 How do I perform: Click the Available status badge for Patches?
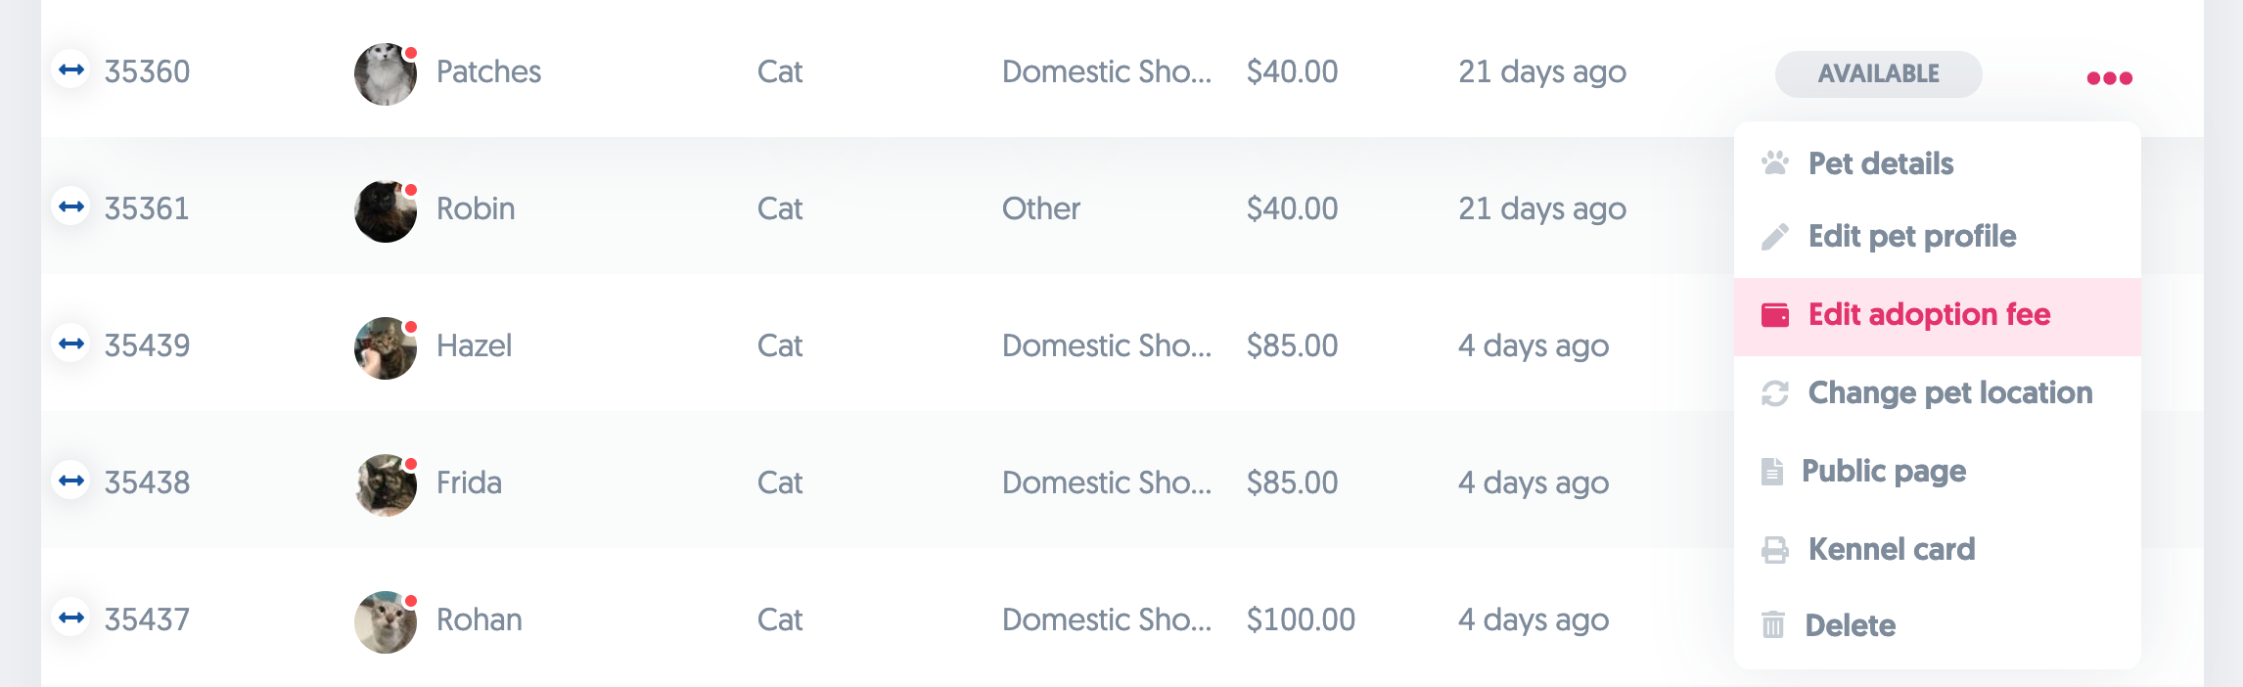[1878, 73]
